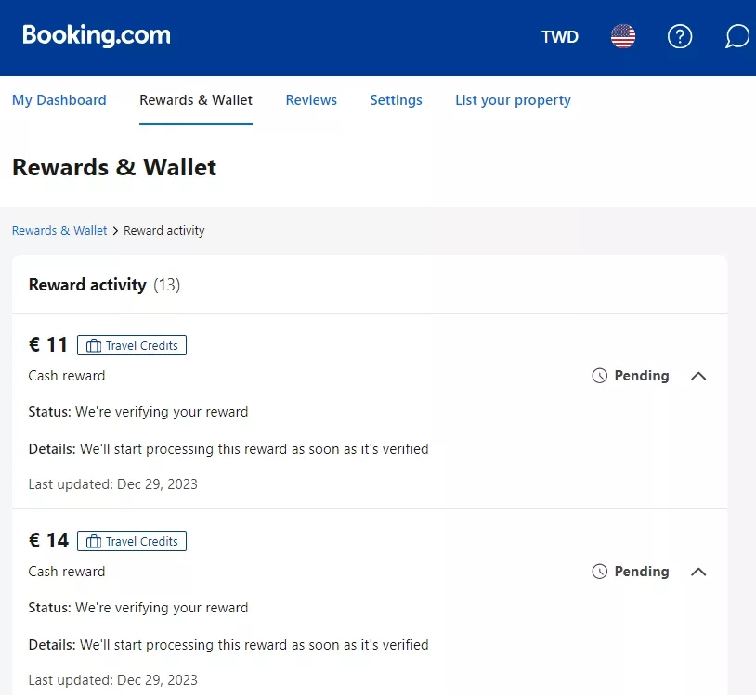Open the Settings tab
The image size is (756, 695).
pos(396,100)
